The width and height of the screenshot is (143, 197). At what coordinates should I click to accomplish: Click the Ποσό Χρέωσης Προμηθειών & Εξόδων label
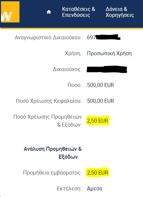(x=47, y=121)
